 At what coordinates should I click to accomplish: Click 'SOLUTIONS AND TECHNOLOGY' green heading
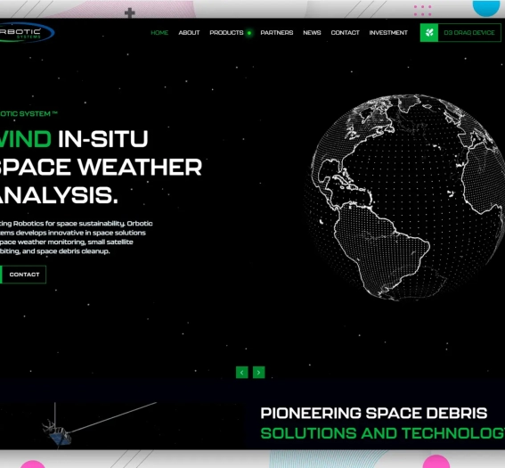383,433
